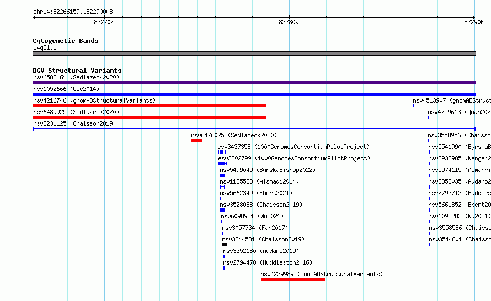Open the nsv3352180 (Audano2019) label
This screenshot has width=491, height=301.
click(x=261, y=251)
